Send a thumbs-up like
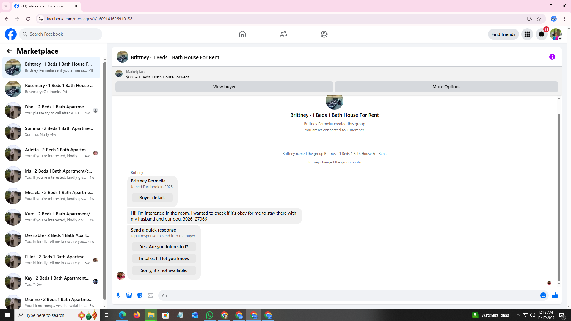Screen dimensions: 571x321 click(555, 295)
